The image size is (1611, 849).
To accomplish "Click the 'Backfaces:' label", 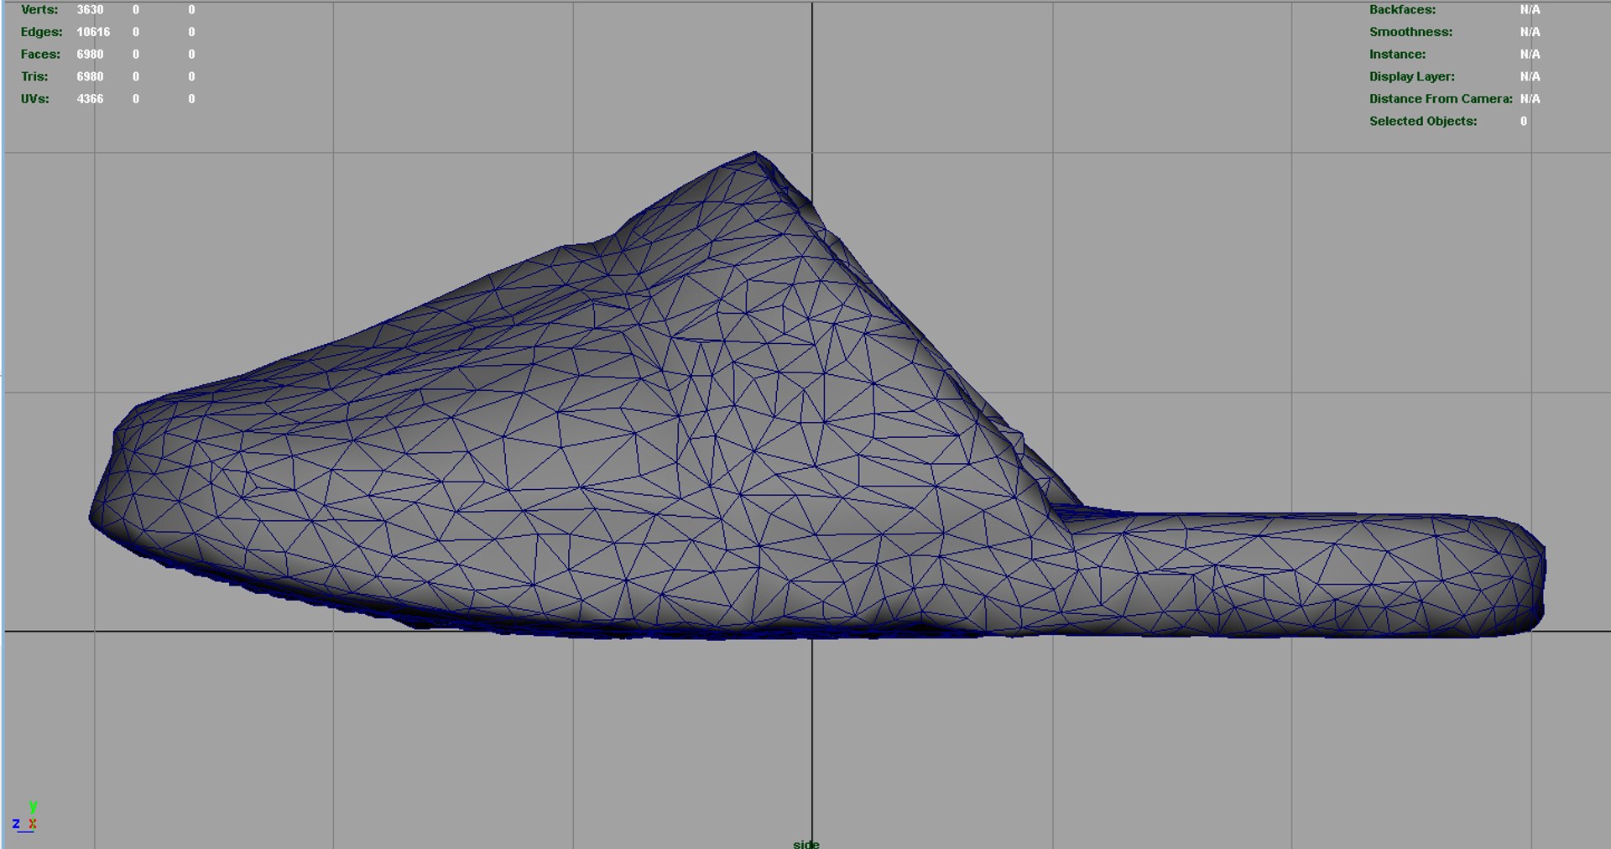I will point(1402,10).
